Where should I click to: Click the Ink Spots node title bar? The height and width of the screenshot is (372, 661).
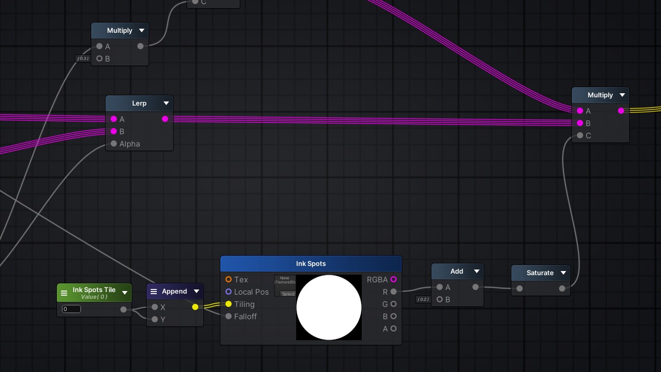pyautogui.click(x=311, y=264)
